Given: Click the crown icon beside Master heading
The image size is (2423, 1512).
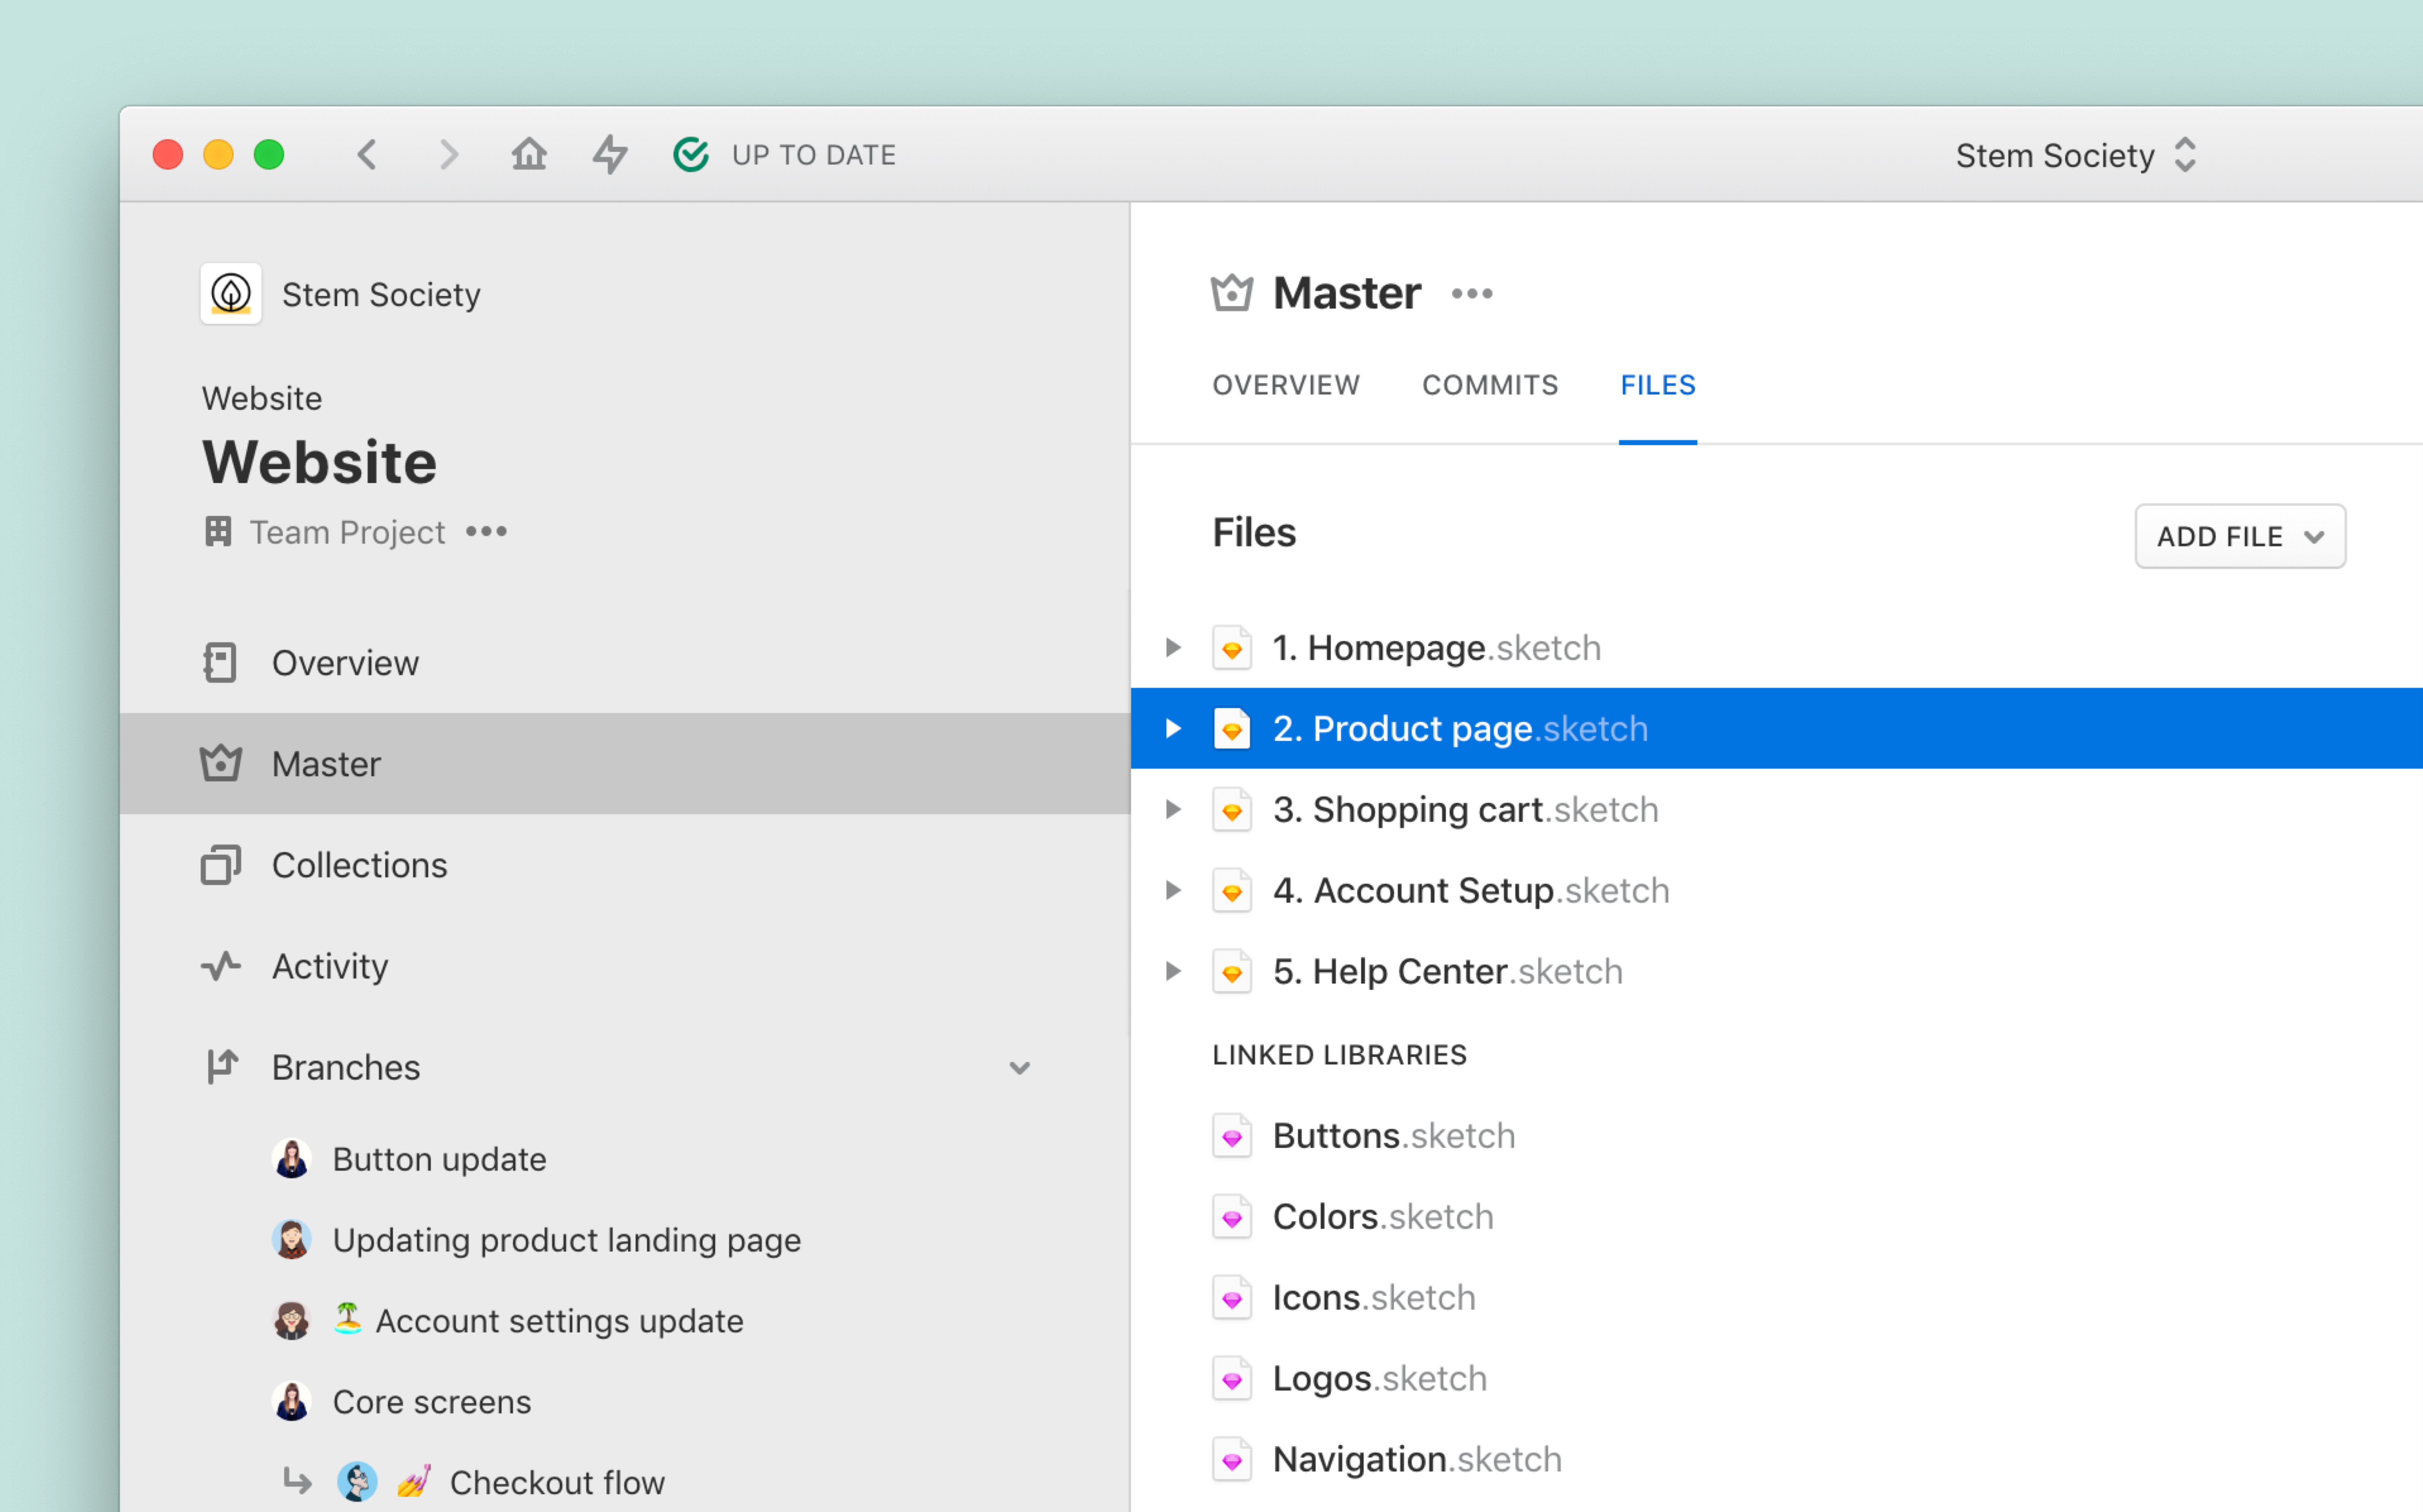Looking at the screenshot, I should pyautogui.click(x=1232, y=293).
